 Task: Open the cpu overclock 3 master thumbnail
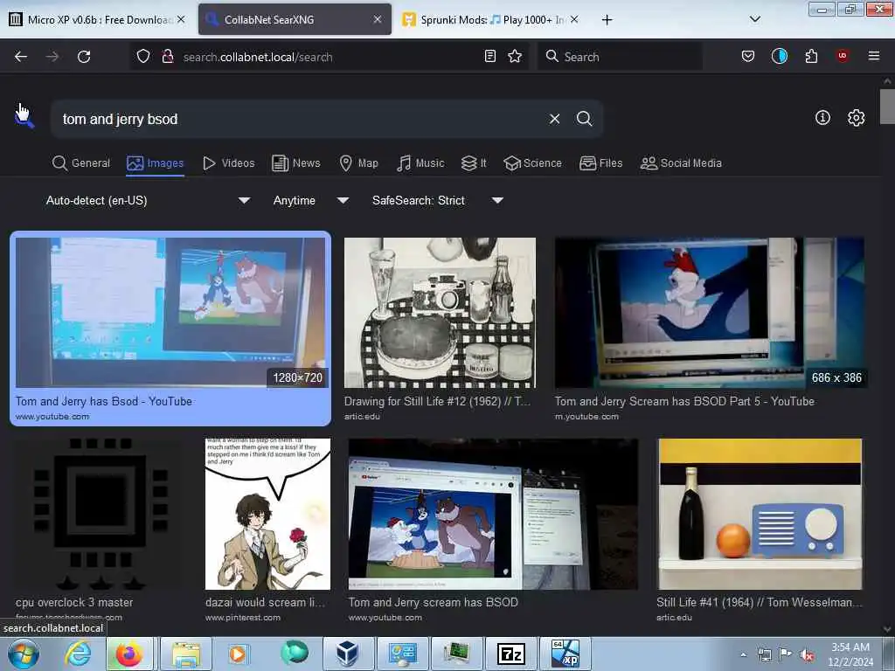[101, 514]
